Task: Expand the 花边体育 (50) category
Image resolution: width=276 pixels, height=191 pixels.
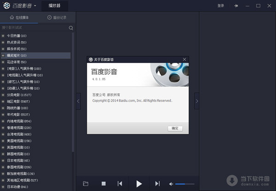Action: [3, 62]
